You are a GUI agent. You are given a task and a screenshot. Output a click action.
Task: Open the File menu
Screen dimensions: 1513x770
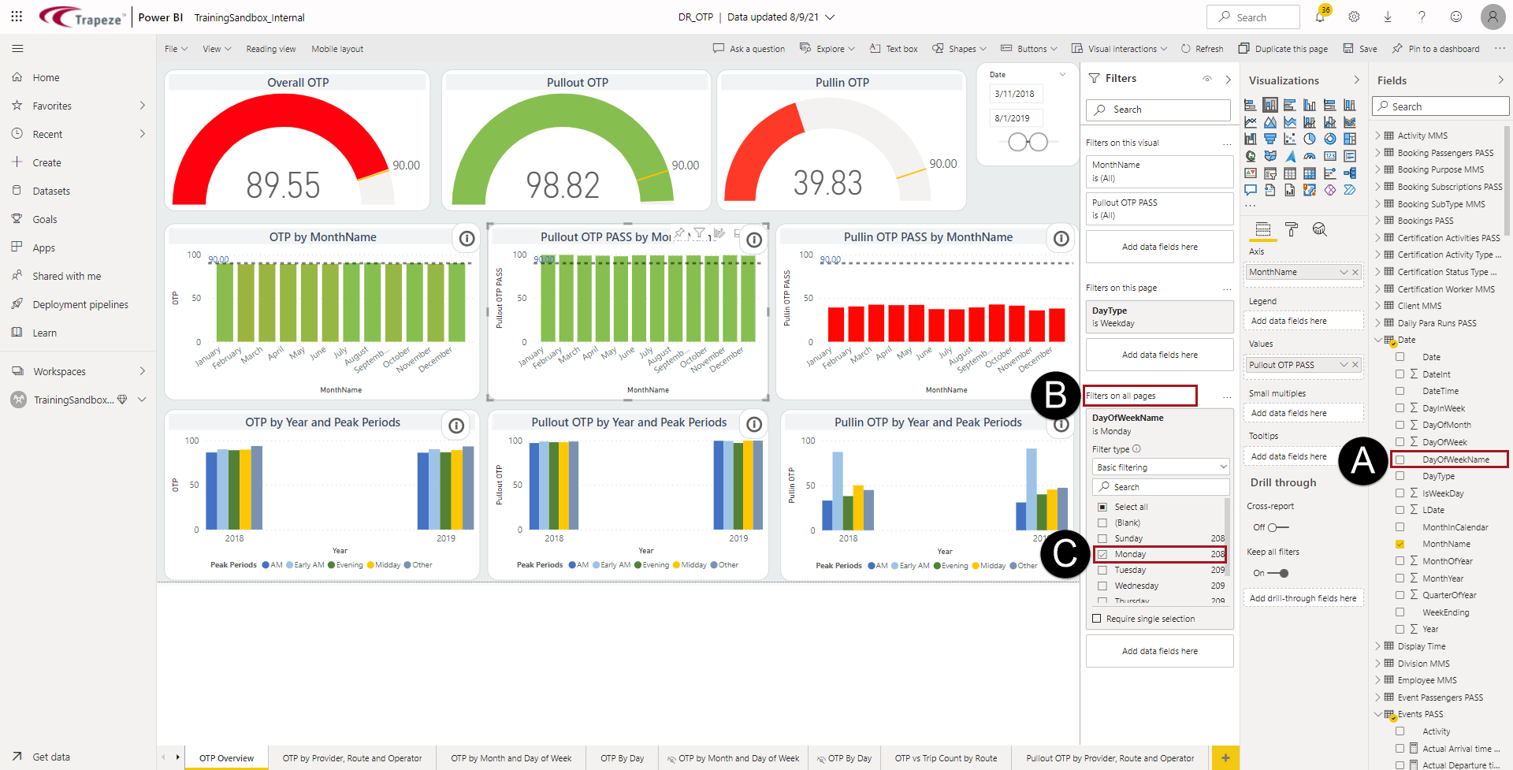[x=176, y=49]
